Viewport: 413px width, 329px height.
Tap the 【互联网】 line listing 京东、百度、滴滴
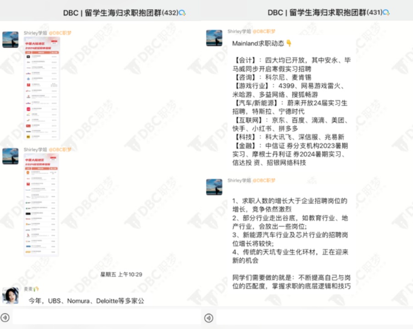[x=290, y=124]
